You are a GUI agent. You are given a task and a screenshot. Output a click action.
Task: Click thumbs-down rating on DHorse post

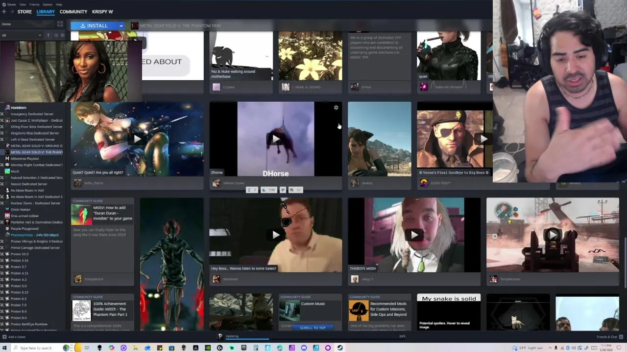[x=283, y=190]
